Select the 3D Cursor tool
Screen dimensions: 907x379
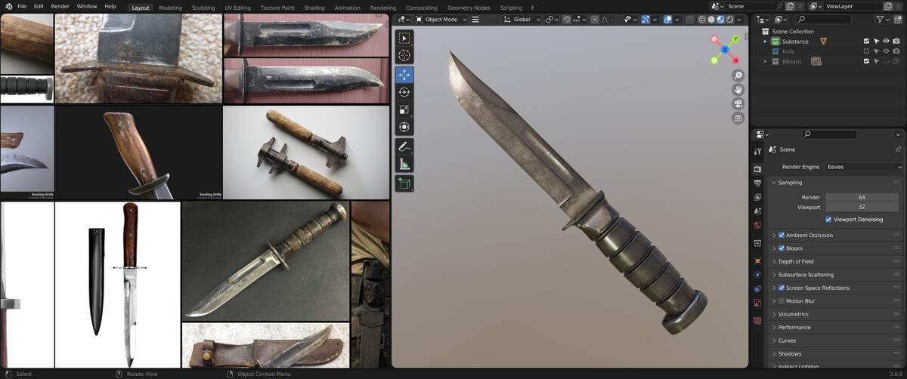(404, 55)
